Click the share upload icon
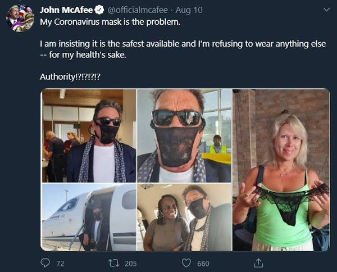 258,262
